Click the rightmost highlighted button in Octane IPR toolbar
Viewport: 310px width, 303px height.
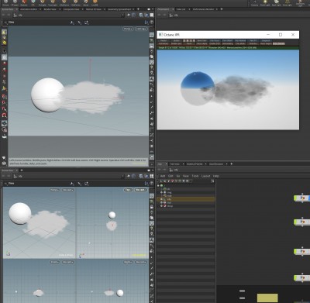[279, 43]
